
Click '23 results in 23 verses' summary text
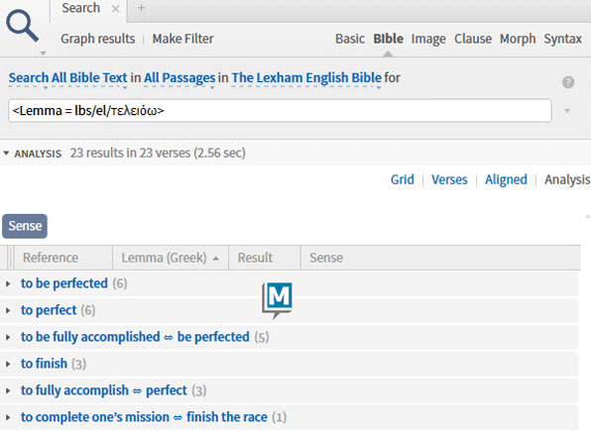pyautogui.click(x=158, y=153)
